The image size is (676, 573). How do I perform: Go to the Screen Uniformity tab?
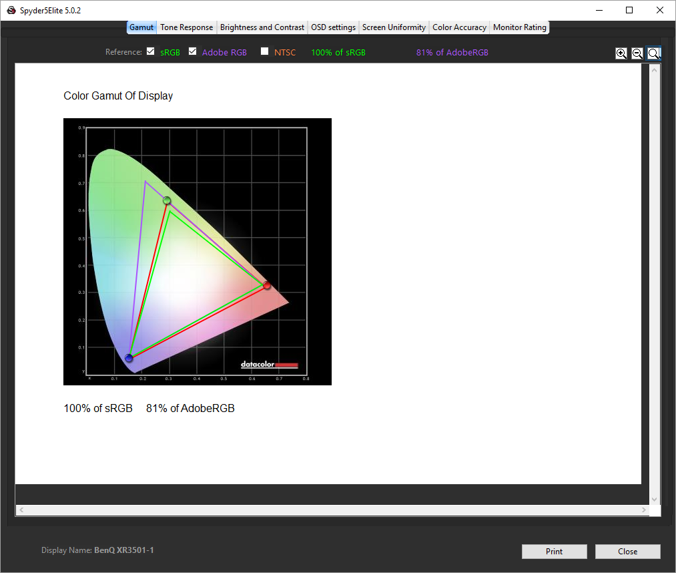pyautogui.click(x=394, y=27)
